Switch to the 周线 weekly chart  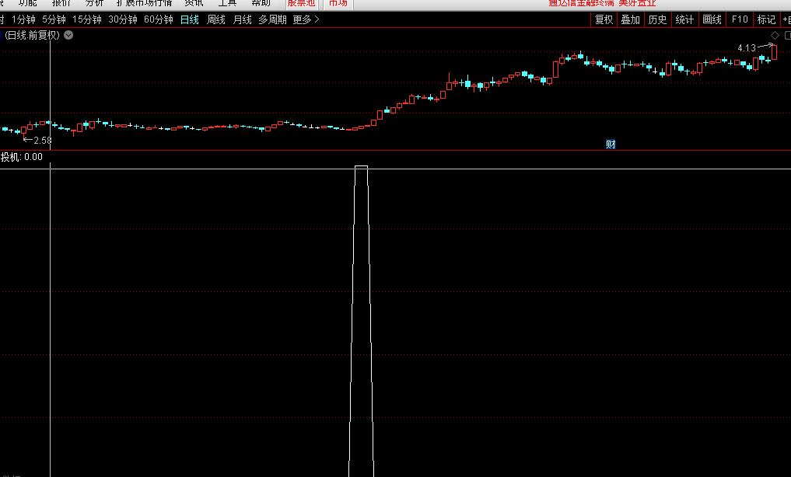(x=216, y=19)
